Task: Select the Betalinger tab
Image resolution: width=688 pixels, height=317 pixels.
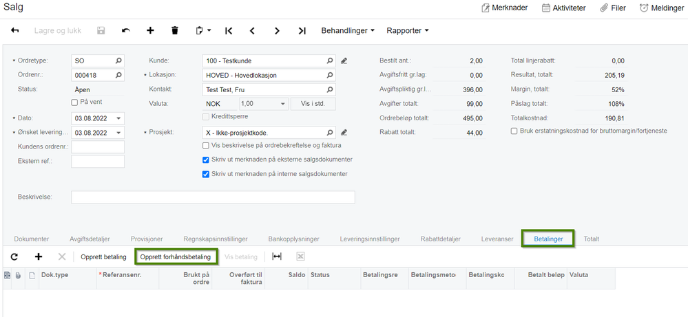Action: [x=548, y=239]
